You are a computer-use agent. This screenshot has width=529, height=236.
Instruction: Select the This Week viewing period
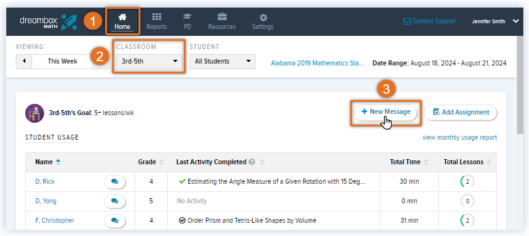tap(62, 62)
